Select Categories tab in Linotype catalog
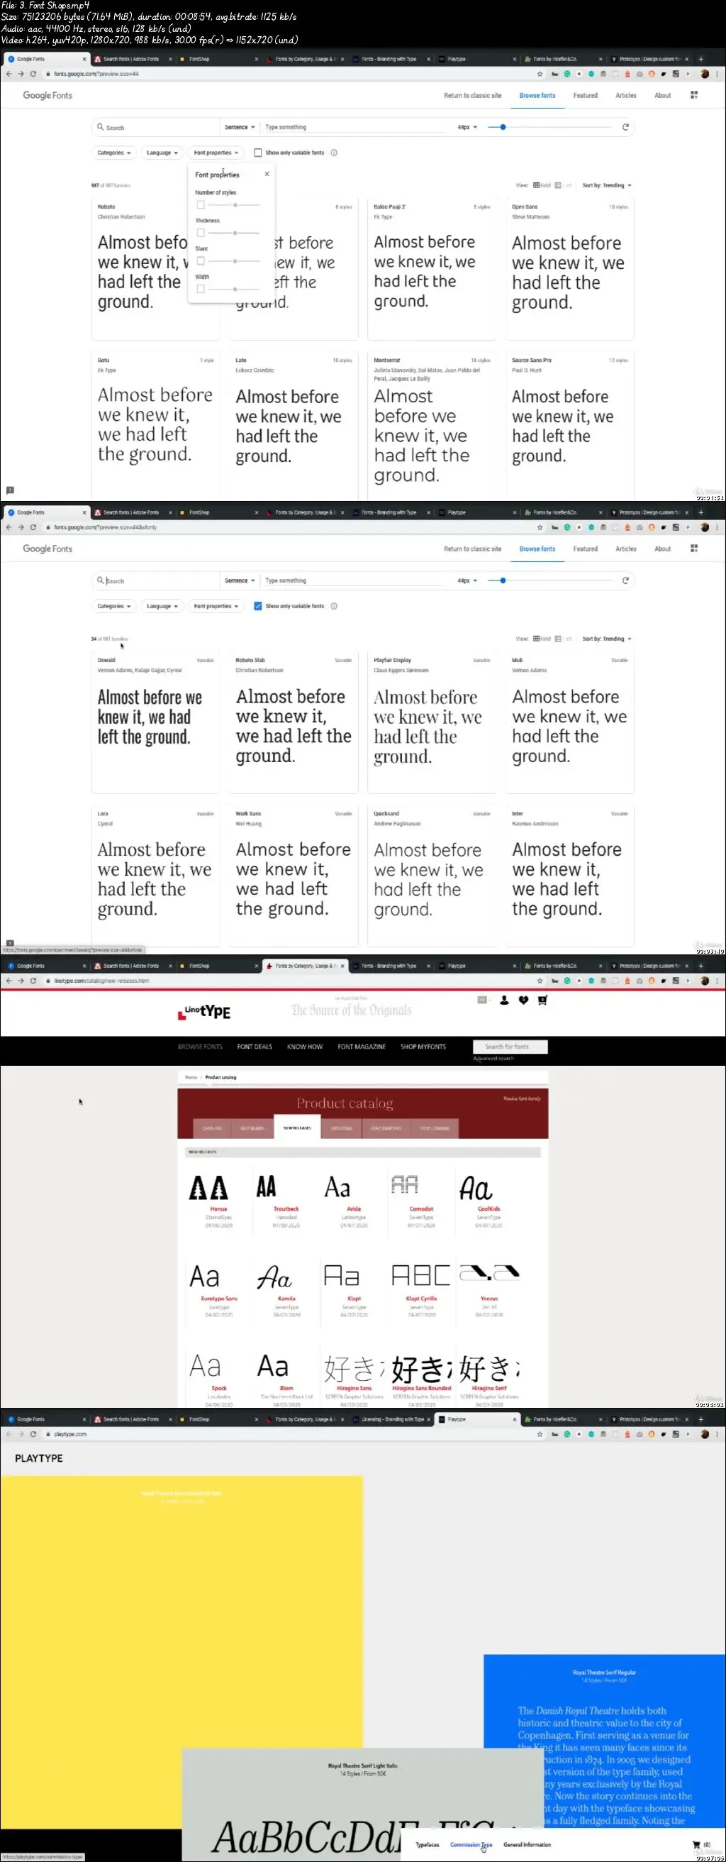This screenshot has width=726, height=1862. [x=342, y=1128]
